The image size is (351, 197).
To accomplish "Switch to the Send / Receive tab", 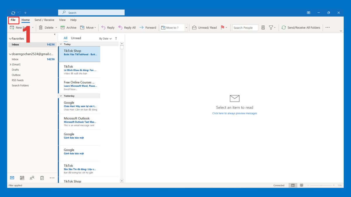I will pos(44,20).
